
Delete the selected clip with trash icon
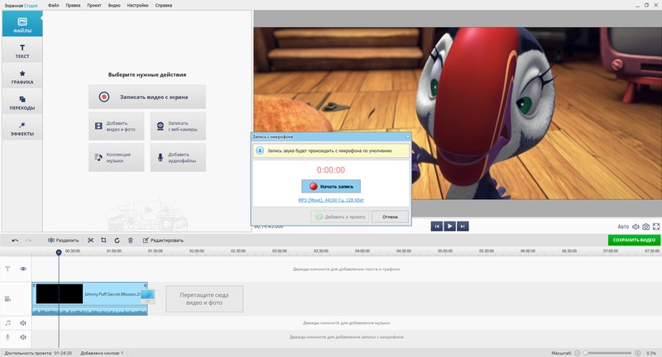click(x=131, y=240)
